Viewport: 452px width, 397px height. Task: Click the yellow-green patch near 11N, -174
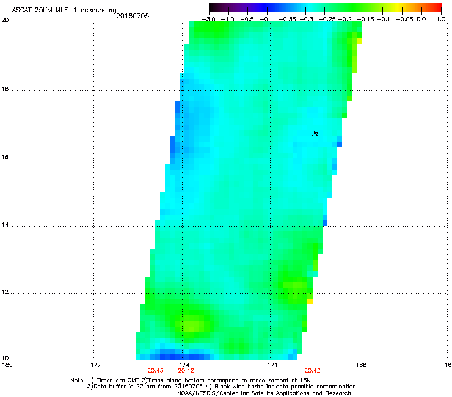click(x=192, y=326)
